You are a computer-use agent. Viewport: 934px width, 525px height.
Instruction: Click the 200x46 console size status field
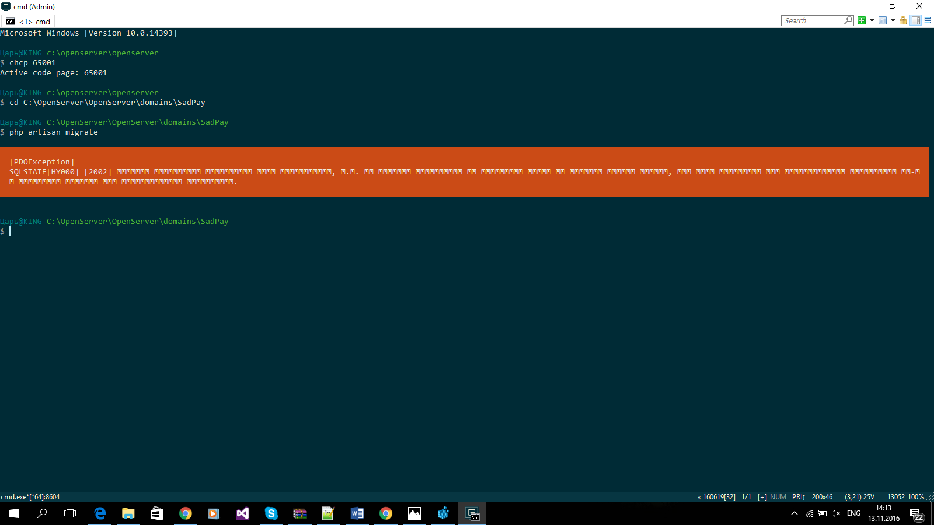tap(822, 497)
